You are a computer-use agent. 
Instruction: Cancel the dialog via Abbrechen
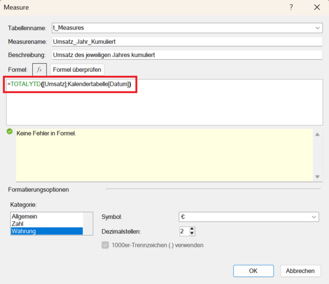point(300,271)
